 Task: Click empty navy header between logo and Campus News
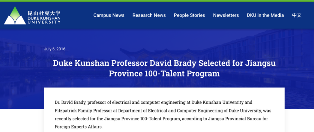pos(77,15)
